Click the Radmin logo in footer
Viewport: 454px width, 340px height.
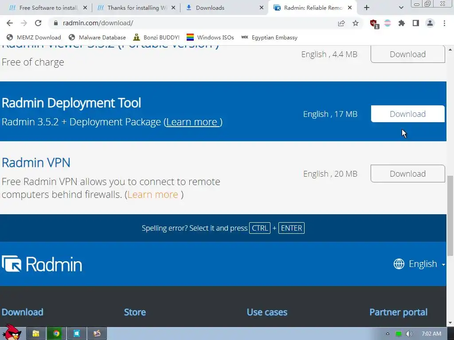[42, 264]
